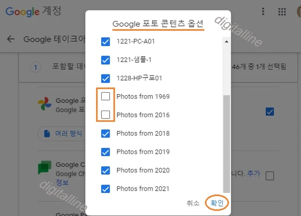Toggle the Google Chat product checkbox in background
Screen dimensions: 301x216
click(x=269, y=176)
